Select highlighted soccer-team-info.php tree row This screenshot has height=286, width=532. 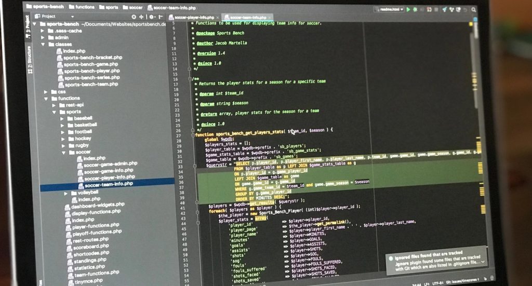107,184
